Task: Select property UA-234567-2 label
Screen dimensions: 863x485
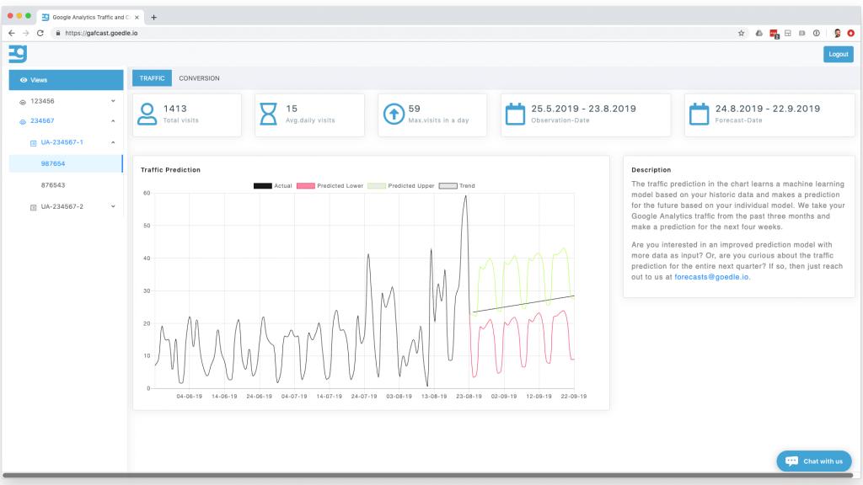Action: tap(62, 207)
